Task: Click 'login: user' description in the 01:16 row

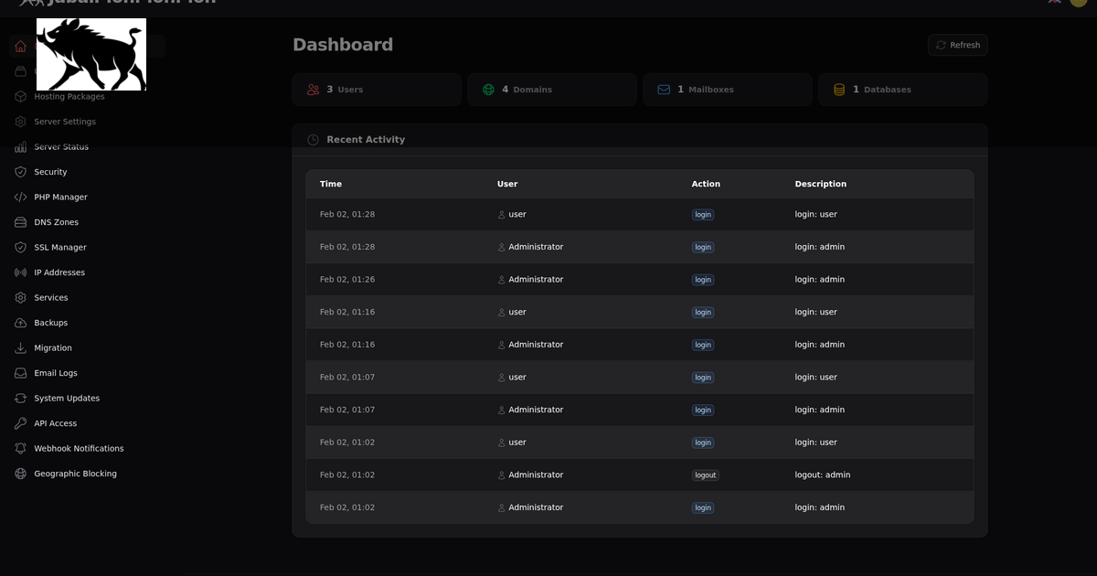Action: 816,312
